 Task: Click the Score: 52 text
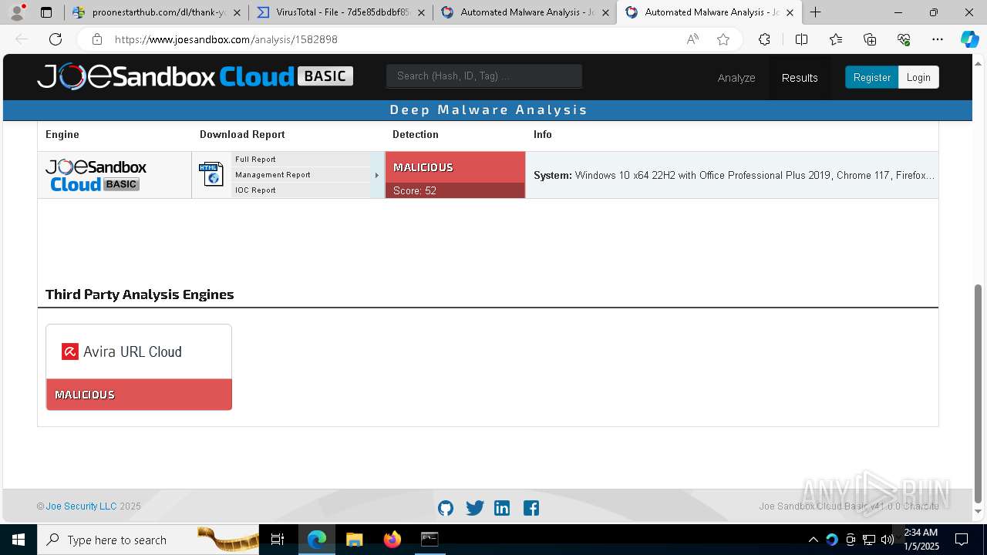click(x=415, y=190)
